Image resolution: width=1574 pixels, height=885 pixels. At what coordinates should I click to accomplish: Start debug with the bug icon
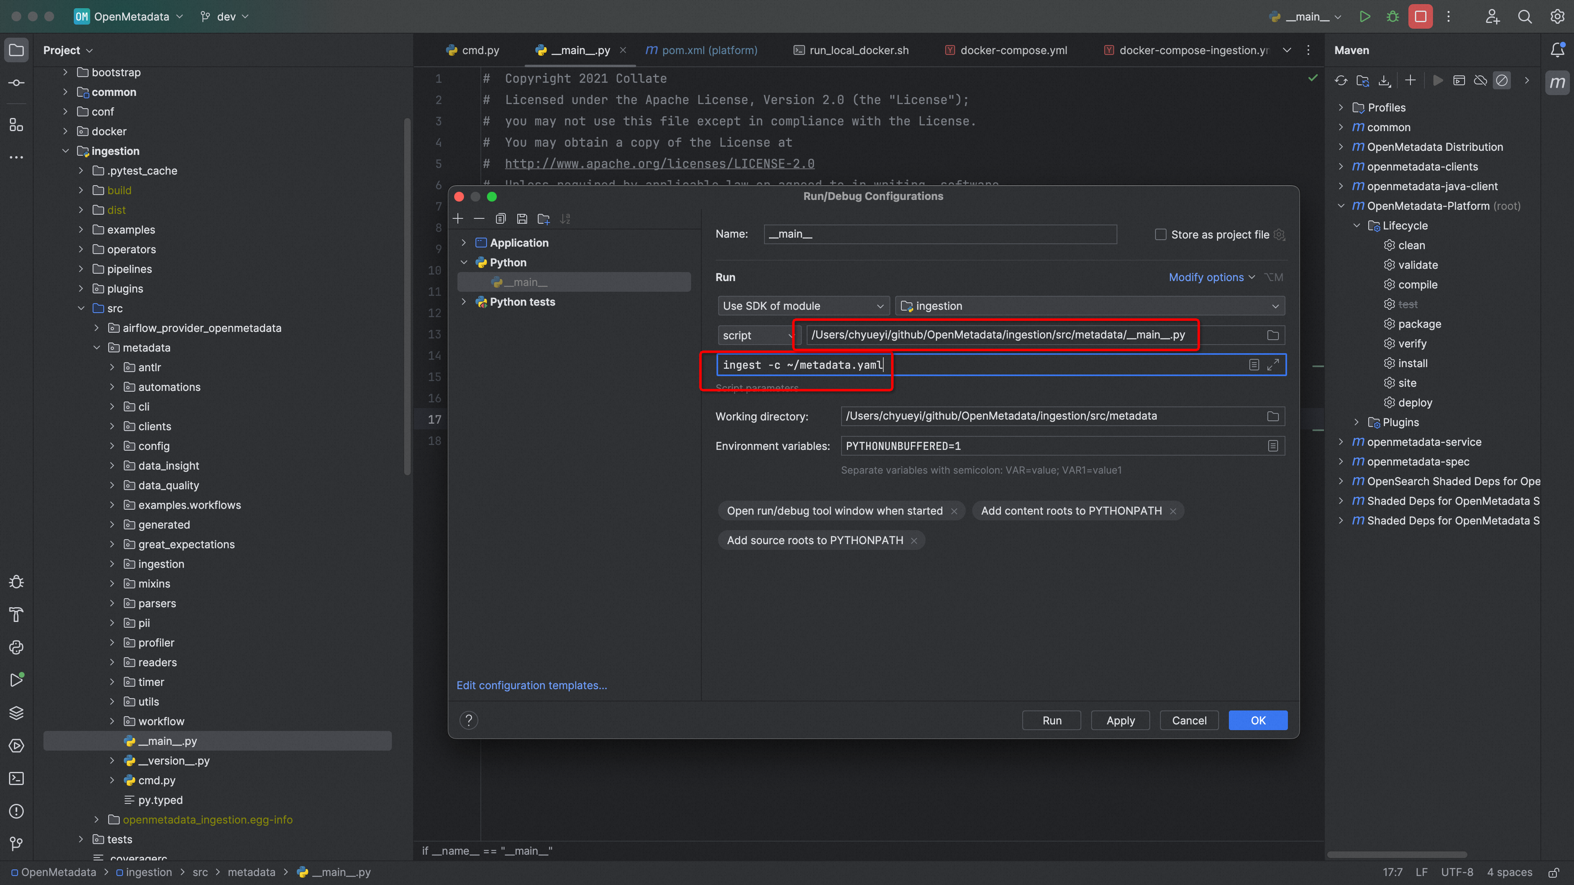pyautogui.click(x=1392, y=16)
